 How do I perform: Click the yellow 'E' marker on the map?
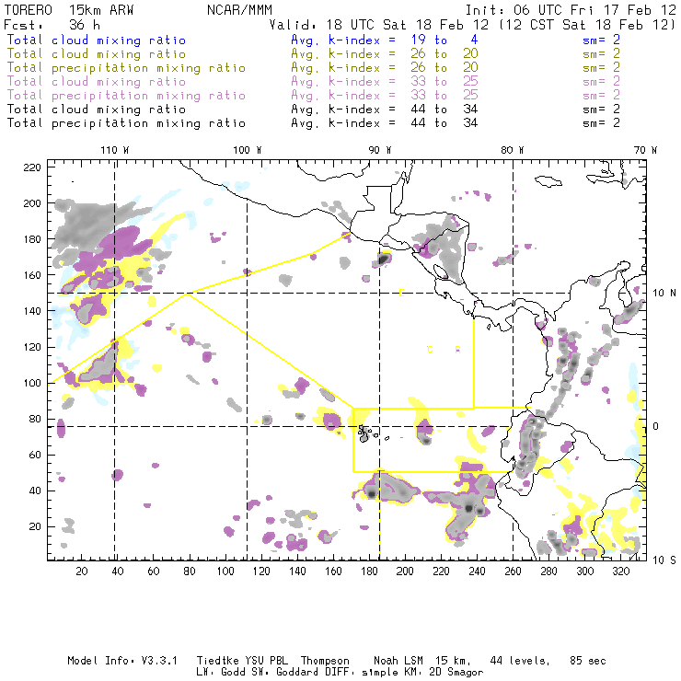point(401,294)
